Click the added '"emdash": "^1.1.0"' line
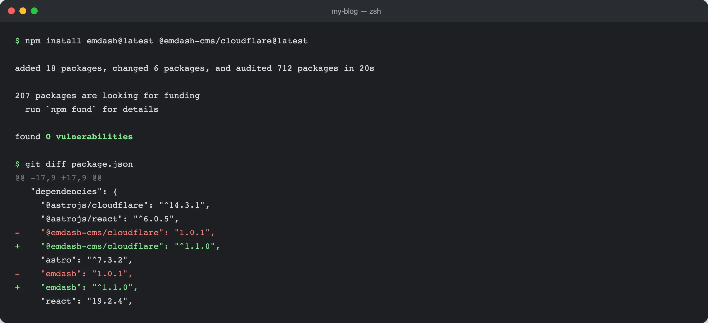The height and width of the screenshot is (323, 708). point(76,287)
